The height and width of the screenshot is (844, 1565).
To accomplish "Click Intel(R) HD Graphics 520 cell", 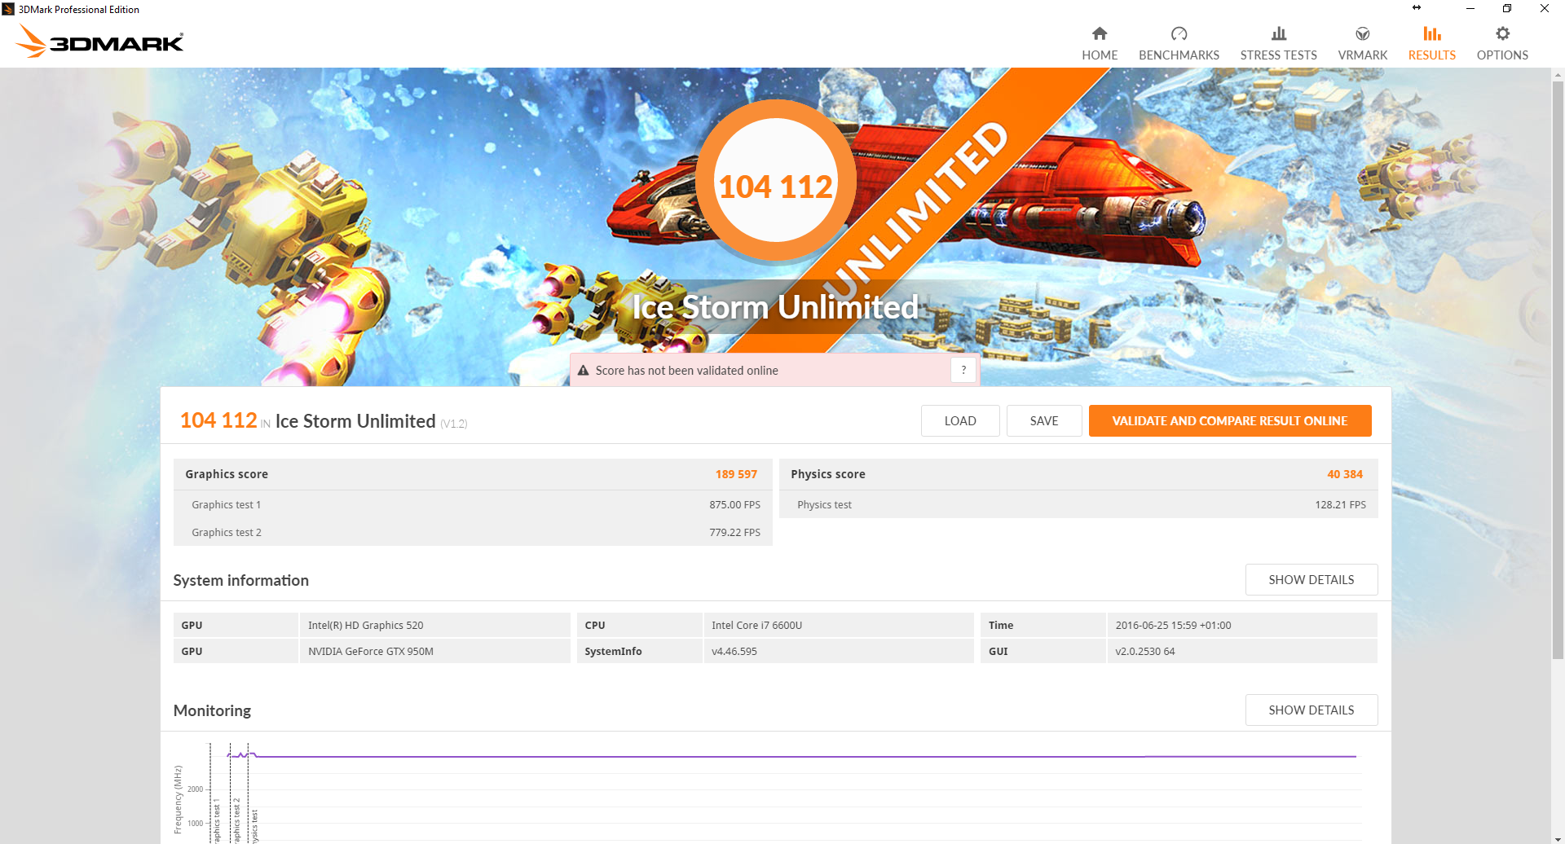I will [x=434, y=626].
